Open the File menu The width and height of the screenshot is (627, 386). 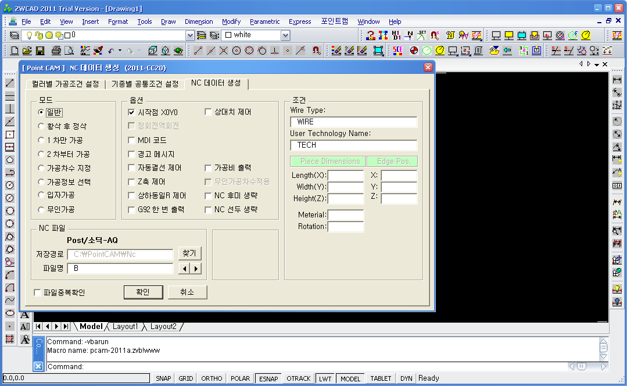(26, 22)
